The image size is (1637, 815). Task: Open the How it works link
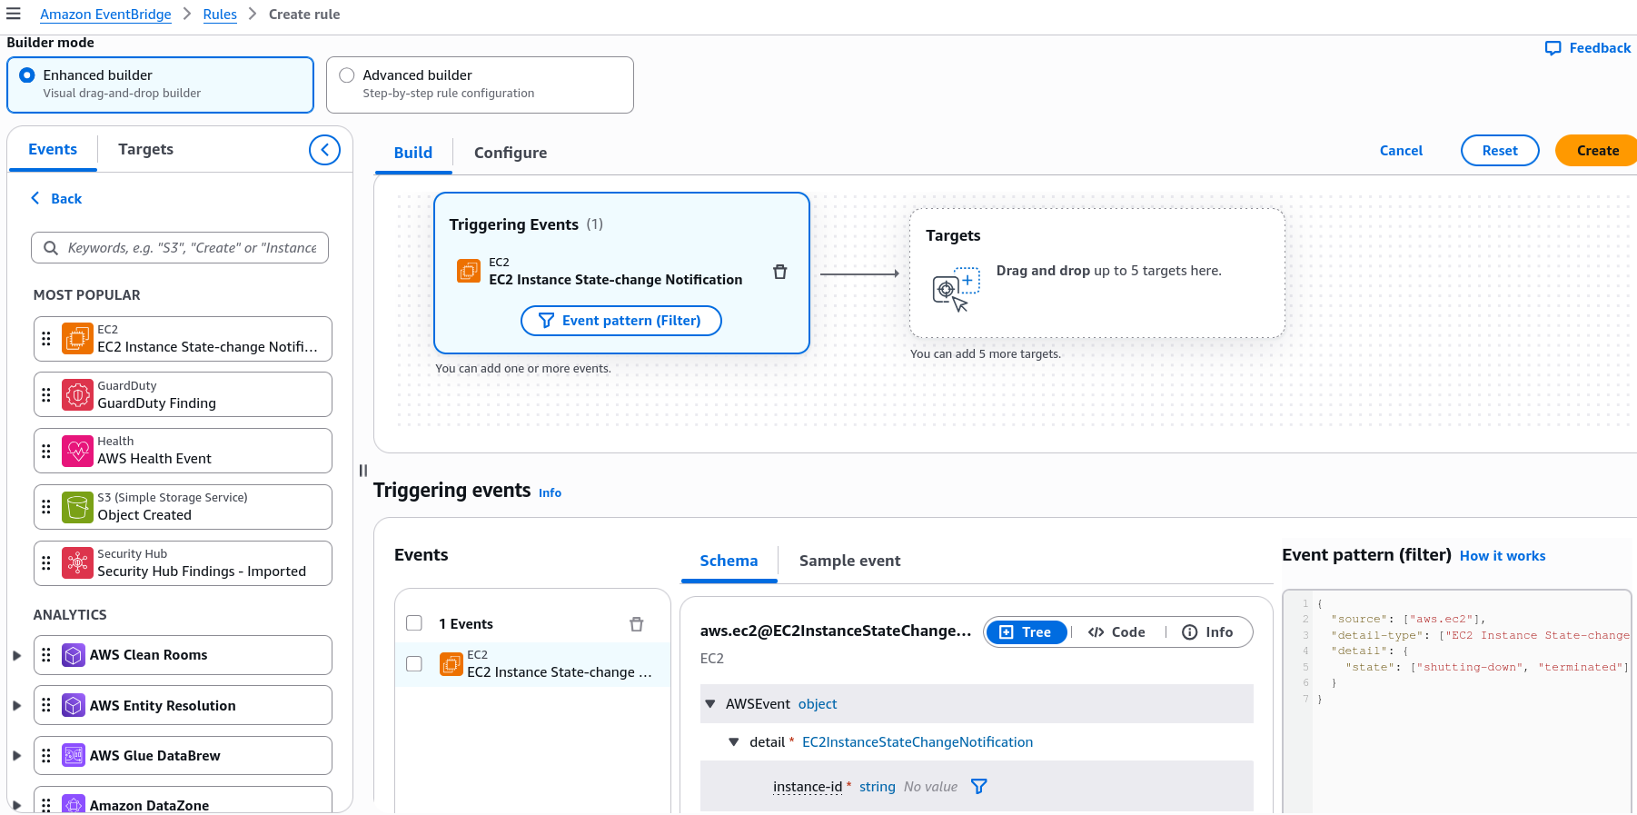pos(1503,556)
